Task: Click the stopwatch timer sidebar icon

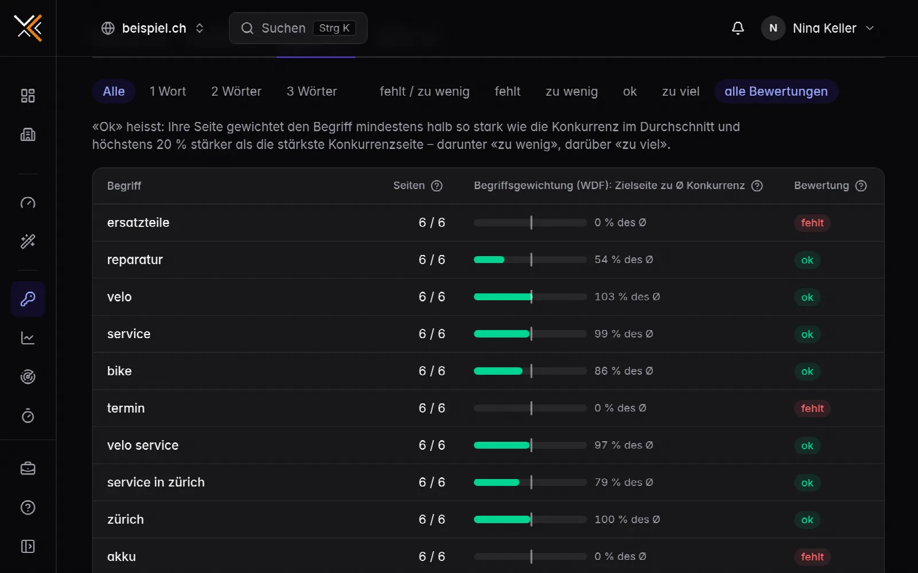Action: (x=28, y=416)
